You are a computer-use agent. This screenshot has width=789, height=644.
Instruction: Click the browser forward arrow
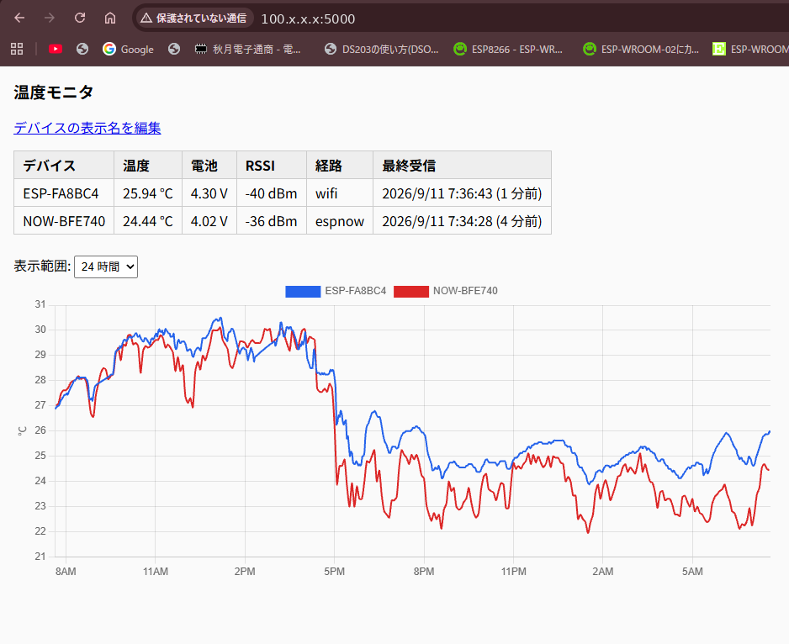click(50, 18)
